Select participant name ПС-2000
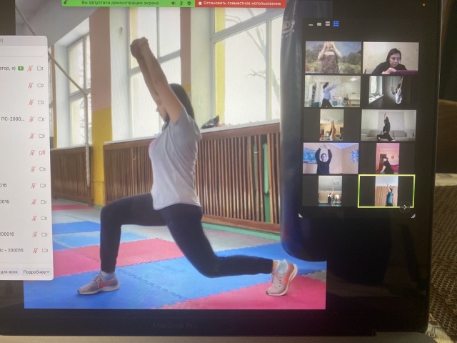This screenshot has height=343, width=457. [x=13, y=119]
